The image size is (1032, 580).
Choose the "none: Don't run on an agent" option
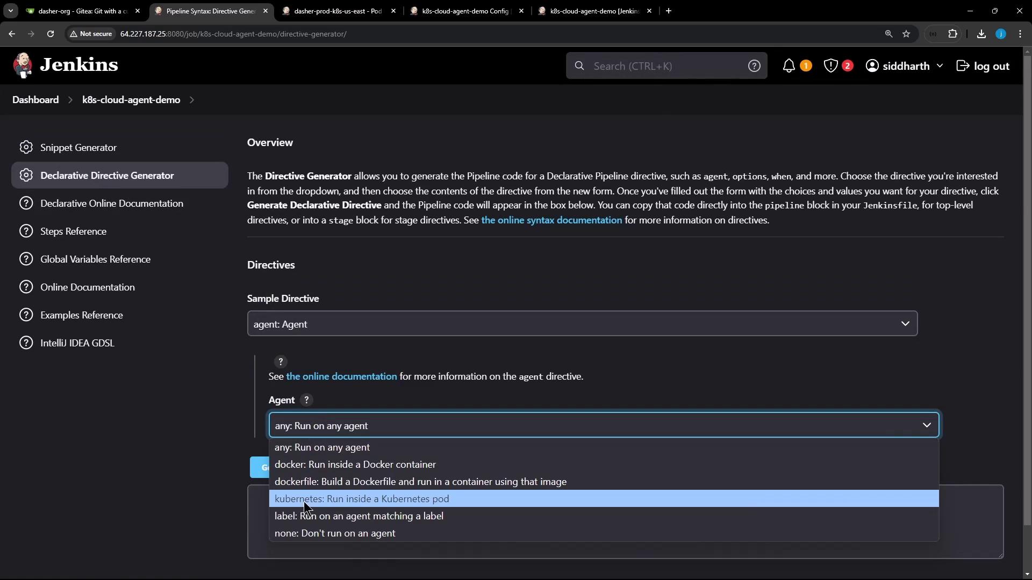[335, 533]
